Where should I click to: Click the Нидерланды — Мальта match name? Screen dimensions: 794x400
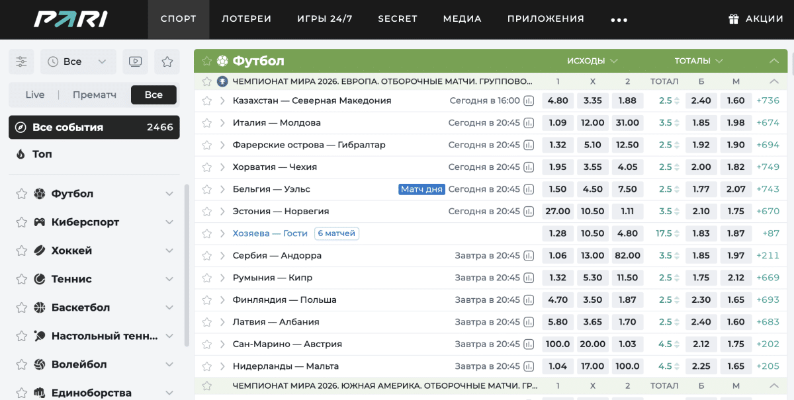click(286, 366)
